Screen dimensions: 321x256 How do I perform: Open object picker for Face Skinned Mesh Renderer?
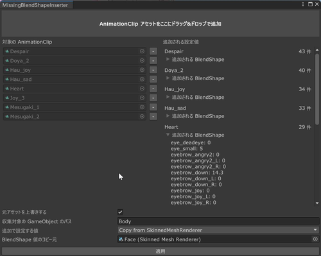coord(315,239)
